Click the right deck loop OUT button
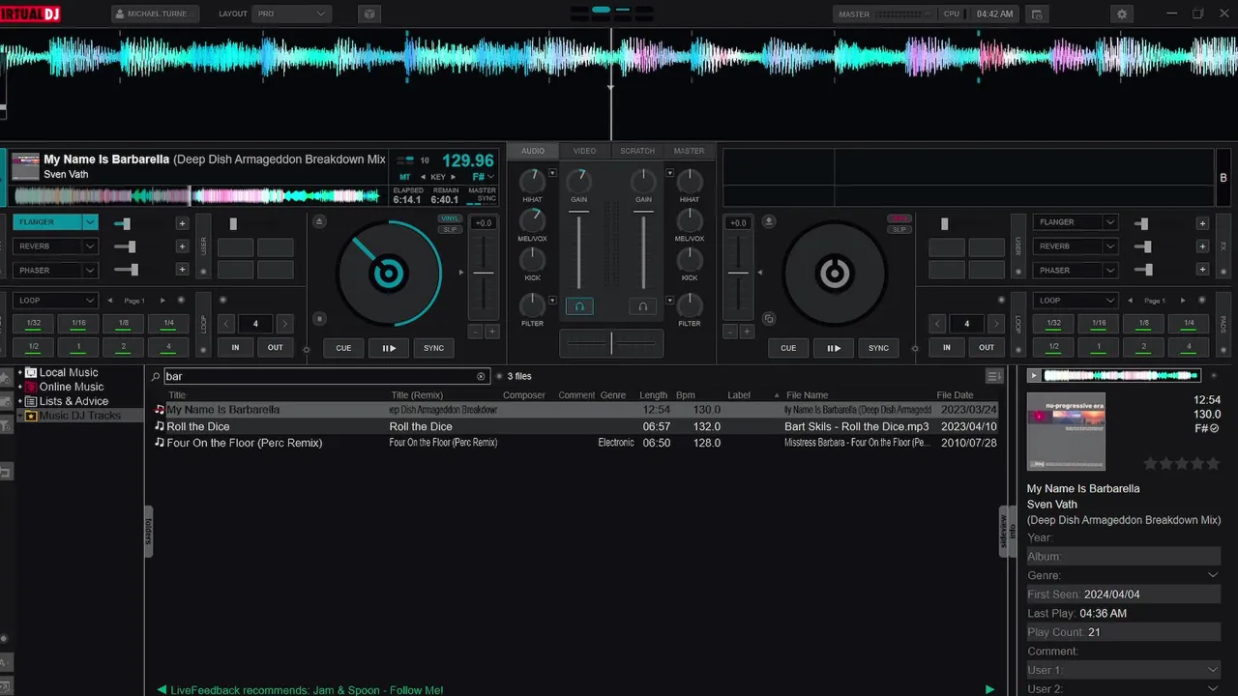The width and height of the screenshot is (1238, 696). [987, 347]
